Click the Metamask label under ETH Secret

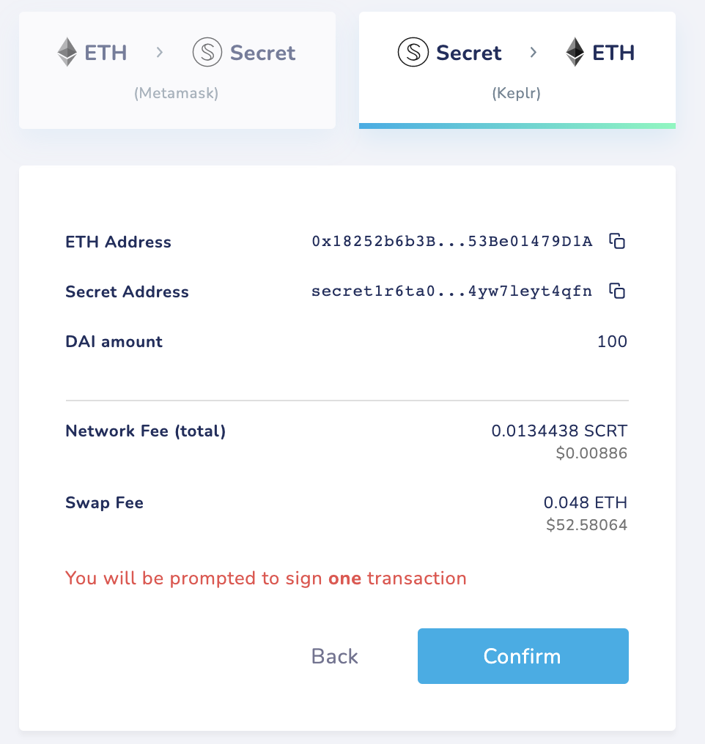click(176, 93)
